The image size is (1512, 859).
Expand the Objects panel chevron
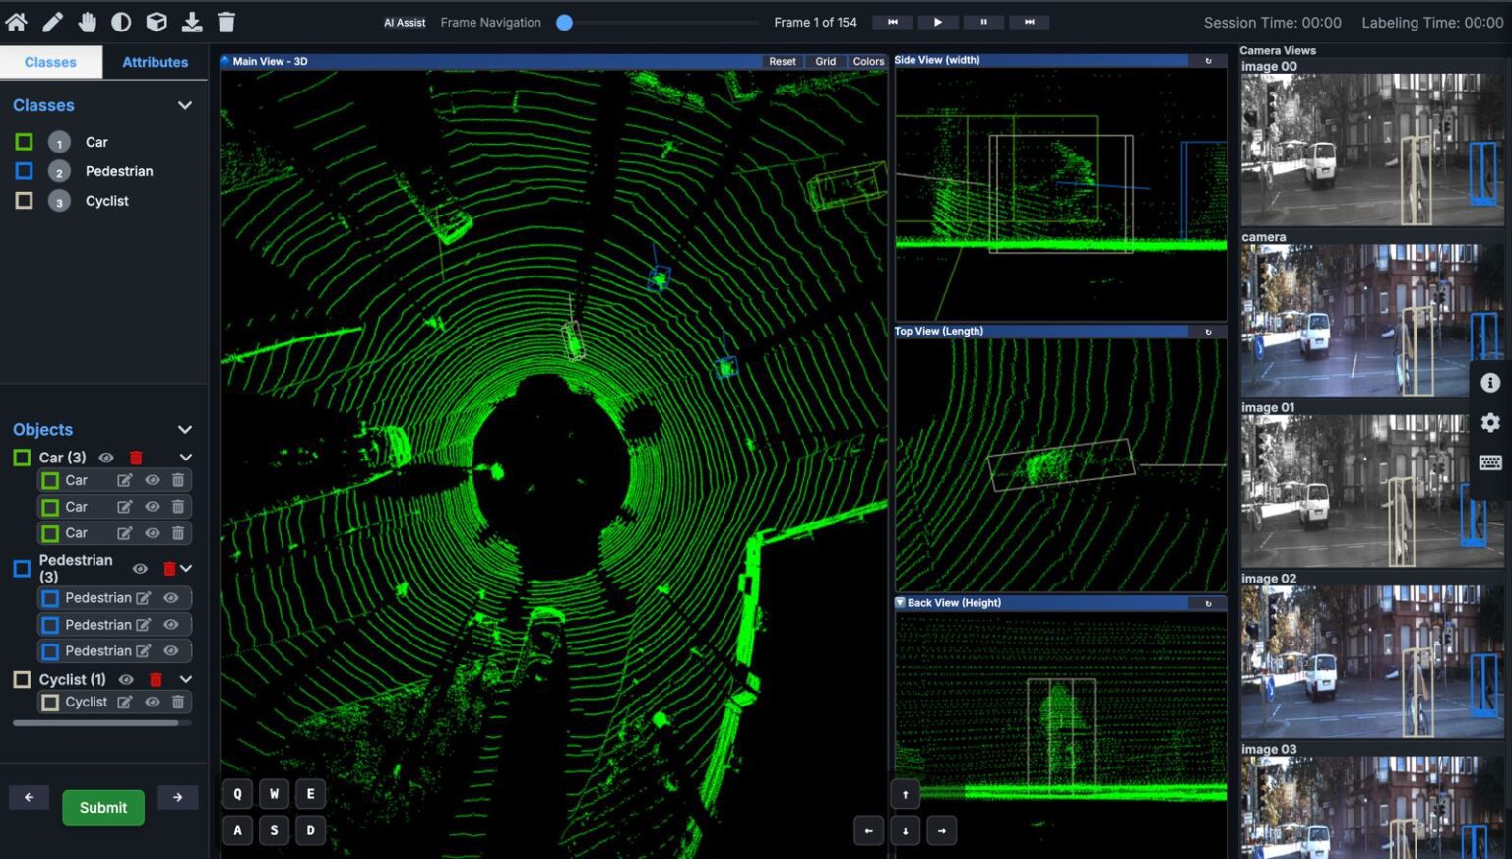point(185,429)
